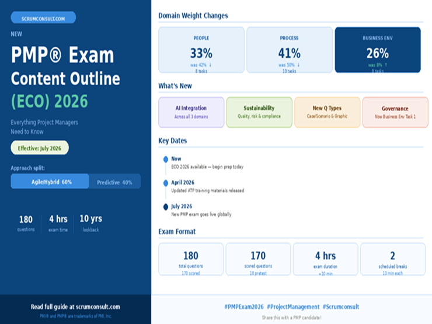The height and width of the screenshot is (324, 432).
Task: Click Quality, risk & compliance subtitle
Action: click(x=259, y=116)
